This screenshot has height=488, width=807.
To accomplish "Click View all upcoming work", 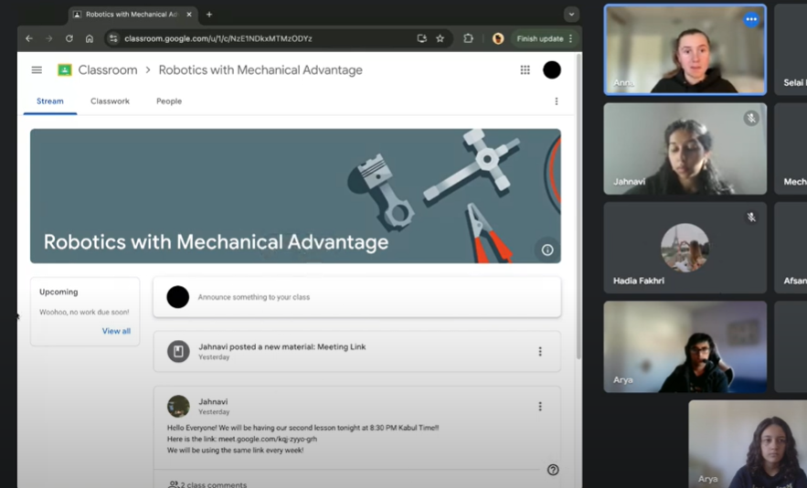I will 116,331.
